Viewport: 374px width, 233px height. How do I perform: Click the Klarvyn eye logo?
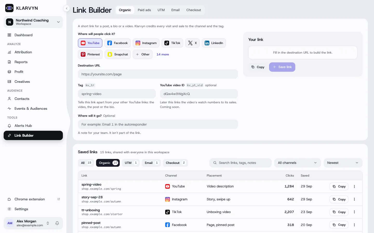(x=9, y=8)
